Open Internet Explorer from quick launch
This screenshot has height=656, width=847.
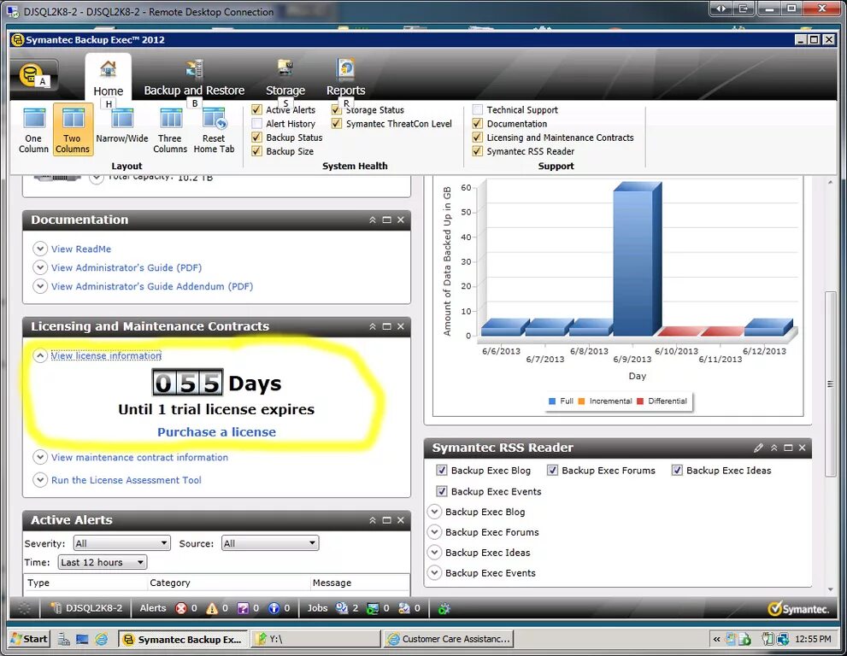point(101,639)
